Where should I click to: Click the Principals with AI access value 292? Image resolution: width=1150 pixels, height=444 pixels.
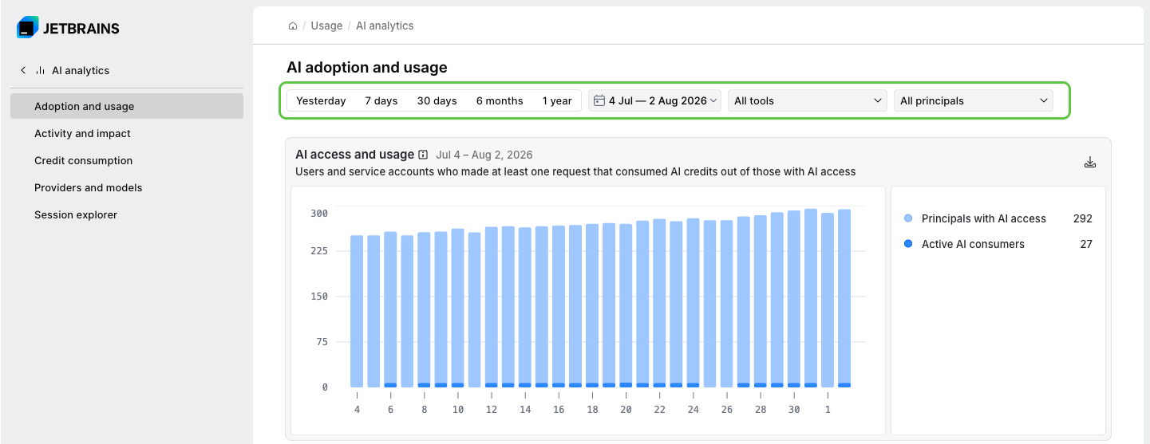[x=1083, y=218]
